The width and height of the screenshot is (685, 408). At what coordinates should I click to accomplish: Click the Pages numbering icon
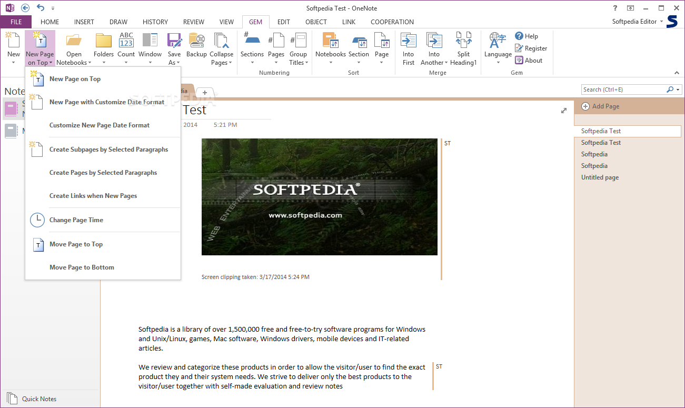pos(276,41)
